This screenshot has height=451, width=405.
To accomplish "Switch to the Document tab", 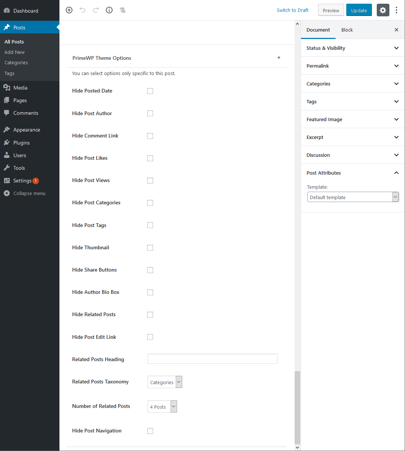I will point(318,30).
